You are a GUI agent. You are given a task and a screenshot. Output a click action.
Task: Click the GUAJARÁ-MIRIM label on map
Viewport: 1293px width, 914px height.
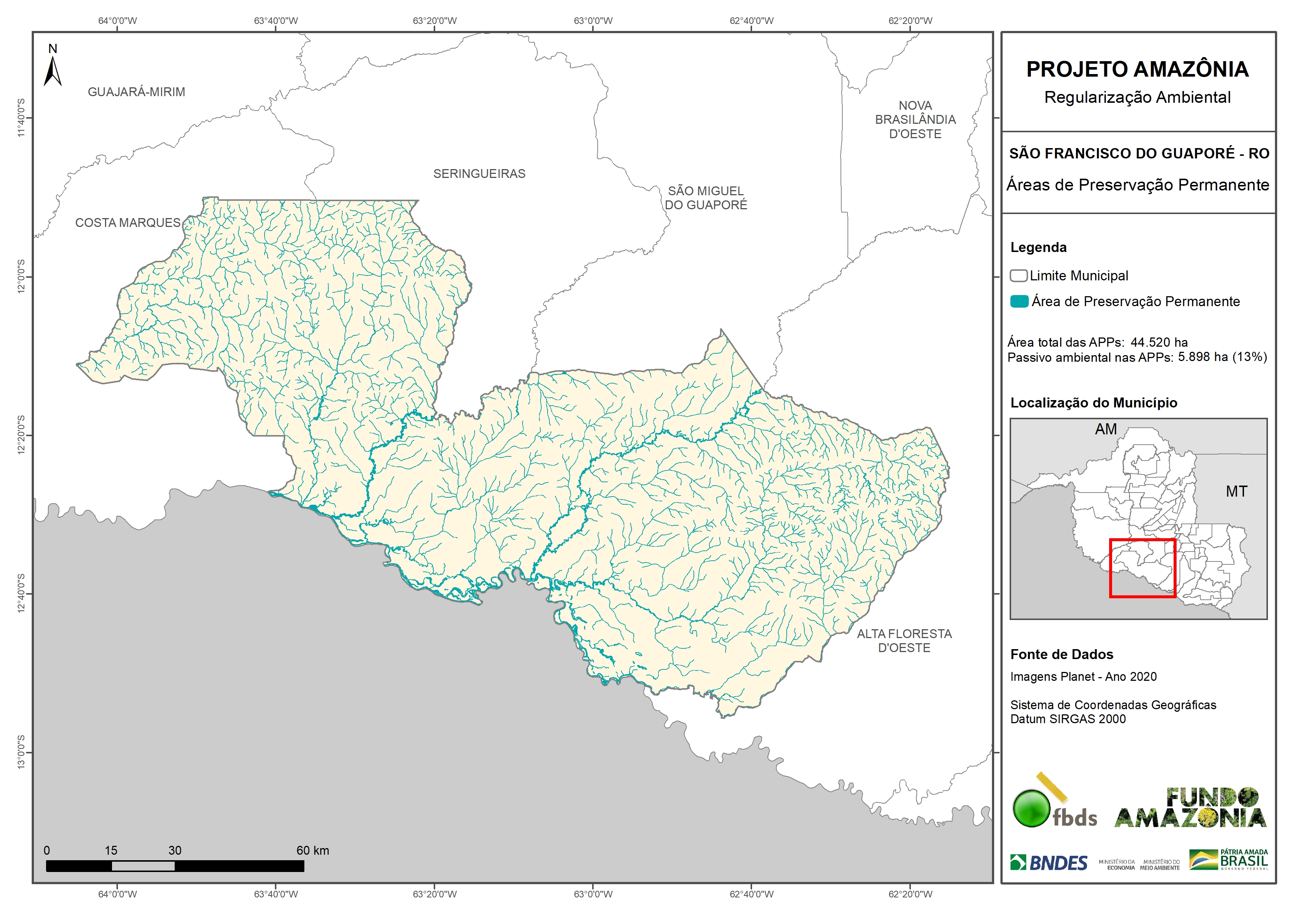[x=136, y=92]
